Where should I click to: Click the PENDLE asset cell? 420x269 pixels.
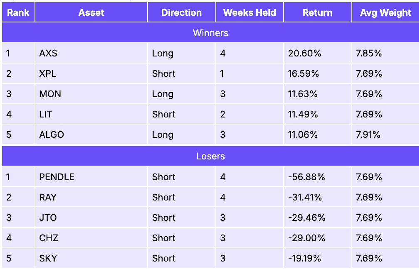point(91,177)
